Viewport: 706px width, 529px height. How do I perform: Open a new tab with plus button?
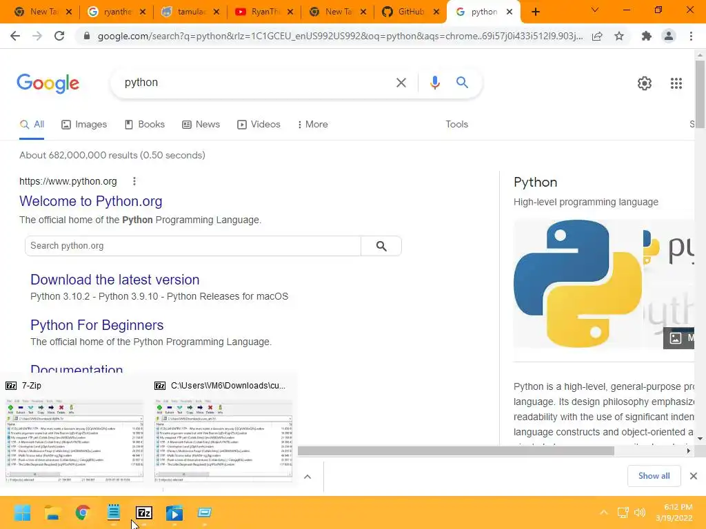click(x=535, y=12)
